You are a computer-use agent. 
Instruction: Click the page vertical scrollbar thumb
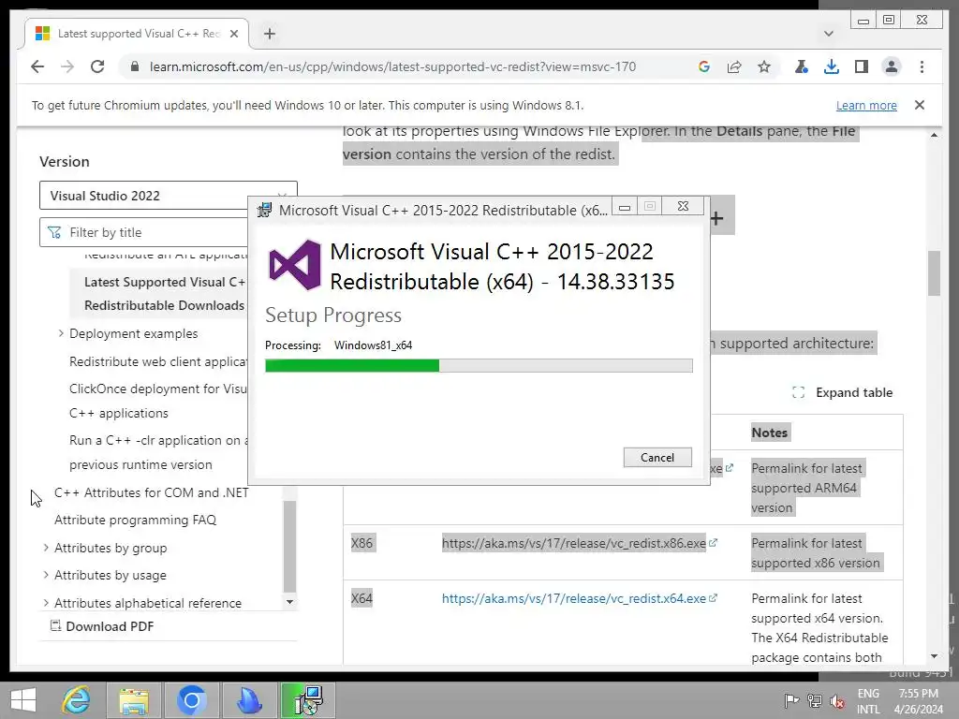(x=934, y=273)
